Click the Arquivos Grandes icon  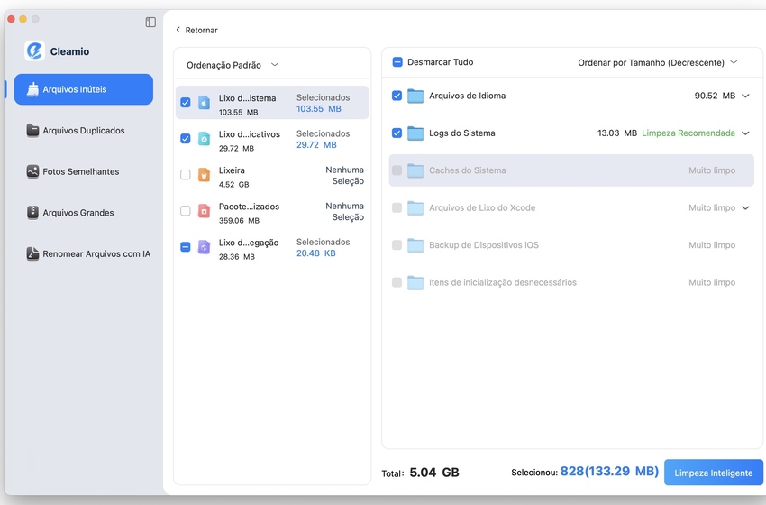click(32, 213)
